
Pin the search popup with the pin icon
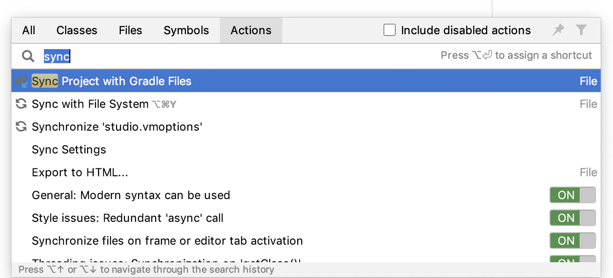pyautogui.click(x=558, y=30)
